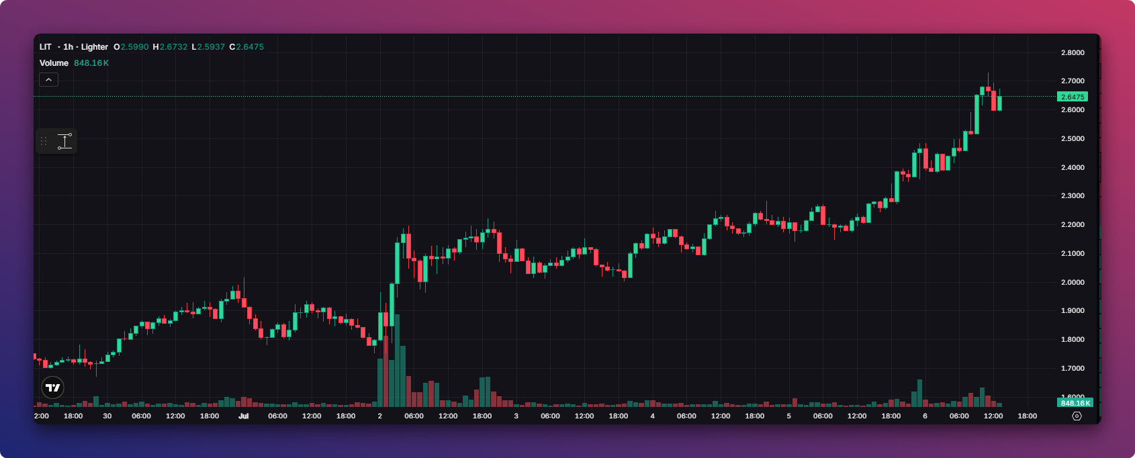This screenshot has height=458, width=1135.
Task: Click the day 4 label on time axis
Action: click(653, 416)
